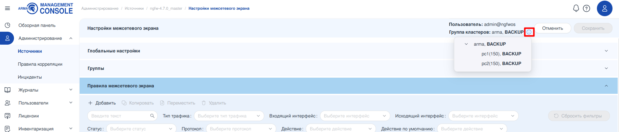
Task: Open the Тип трафика dropdown
Action: 229,116
